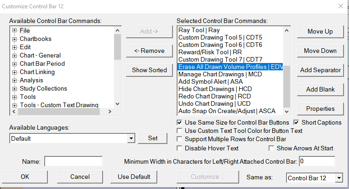Check Show Arrows At Start
The width and height of the screenshot is (349, 189).
[272, 148]
